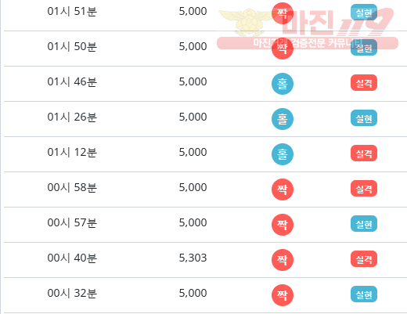Select the 짝 badge in the 00시 57분 row

point(283,225)
